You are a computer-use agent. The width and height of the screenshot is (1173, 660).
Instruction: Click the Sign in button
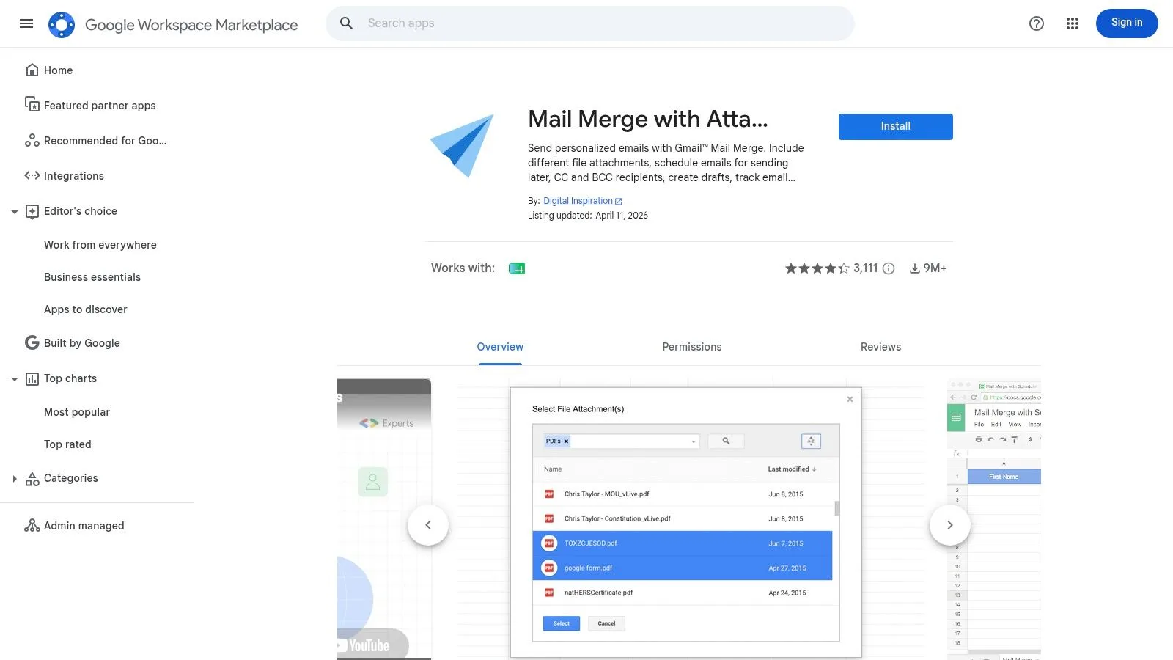pos(1127,23)
